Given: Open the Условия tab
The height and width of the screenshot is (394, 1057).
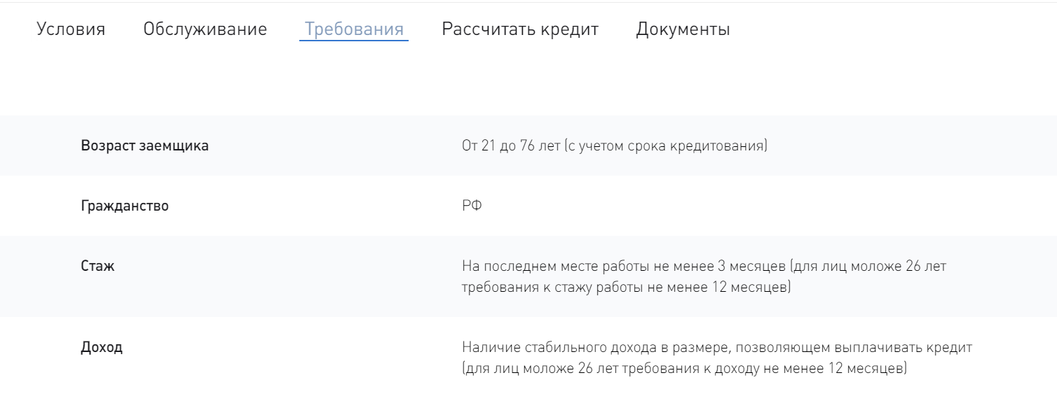Looking at the screenshot, I should click(x=71, y=29).
